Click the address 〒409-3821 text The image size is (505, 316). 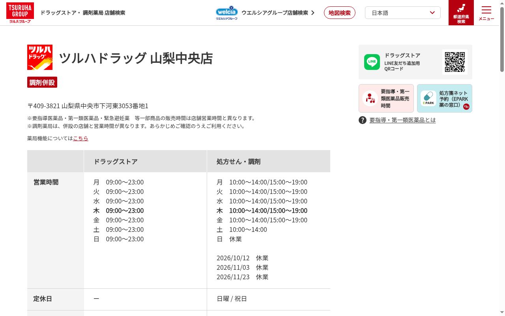(88, 106)
